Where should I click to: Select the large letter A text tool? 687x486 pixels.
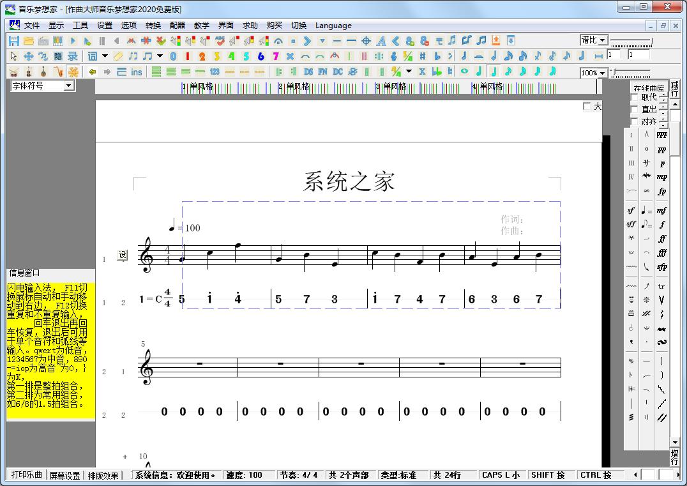pos(381,41)
